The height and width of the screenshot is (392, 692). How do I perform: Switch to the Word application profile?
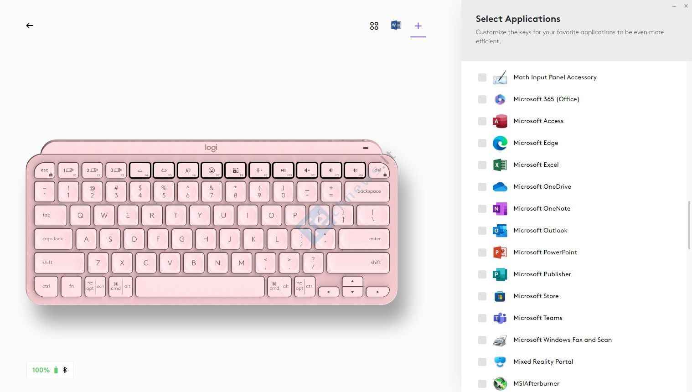click(x=396, y=25)
